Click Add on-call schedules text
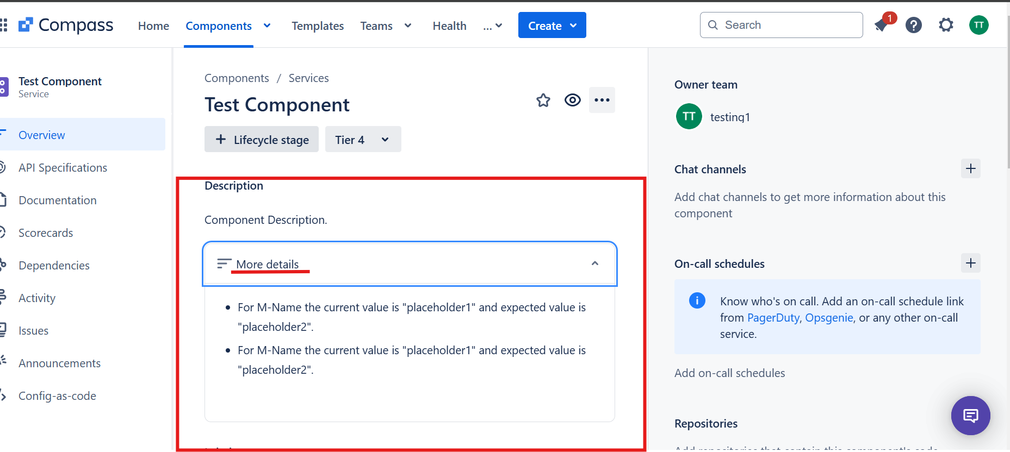The width and height of the screenshot is (1010, 452). 729,373
